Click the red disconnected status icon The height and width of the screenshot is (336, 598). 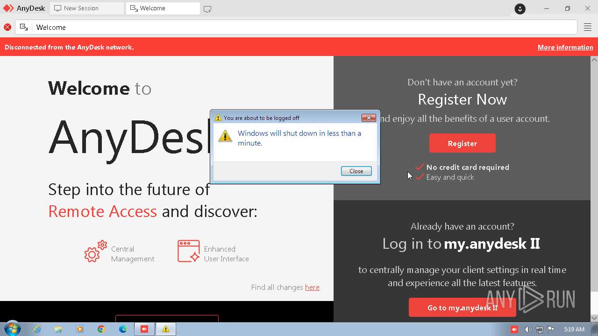[7, 28]
